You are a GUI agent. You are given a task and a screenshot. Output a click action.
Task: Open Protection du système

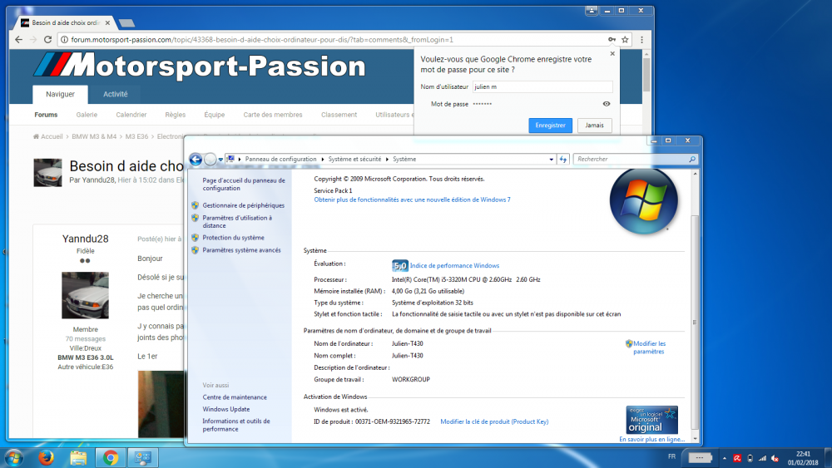coord(233,238)
